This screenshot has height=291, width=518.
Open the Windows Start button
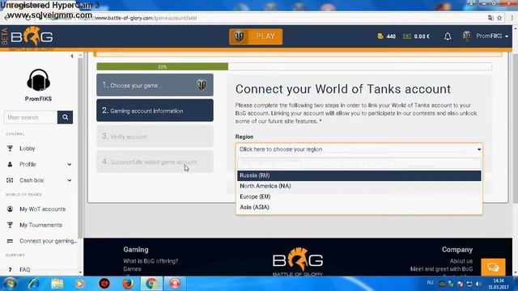(10, 284)
